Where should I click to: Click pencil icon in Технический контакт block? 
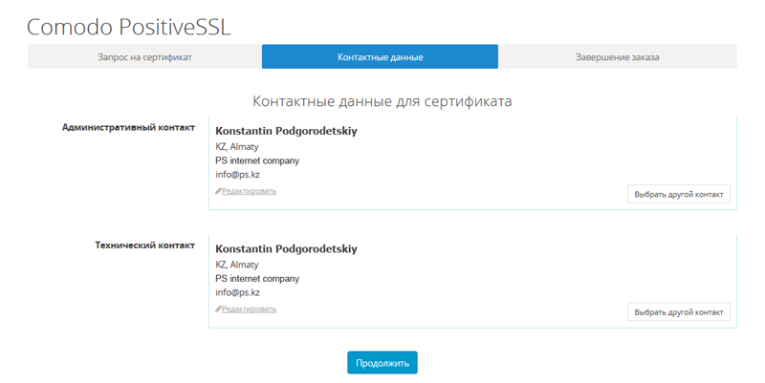click(x=218, y=309)
